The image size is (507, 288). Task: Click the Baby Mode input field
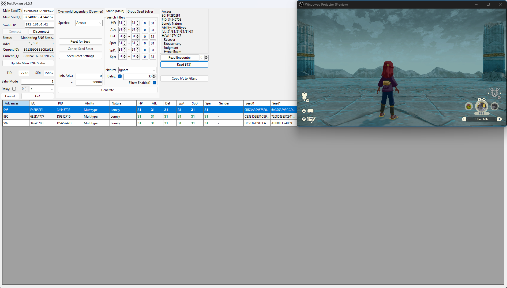click(38, 81)
